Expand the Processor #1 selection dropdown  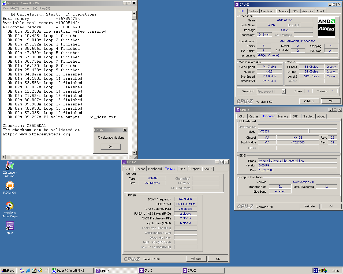tap(283, 92)
